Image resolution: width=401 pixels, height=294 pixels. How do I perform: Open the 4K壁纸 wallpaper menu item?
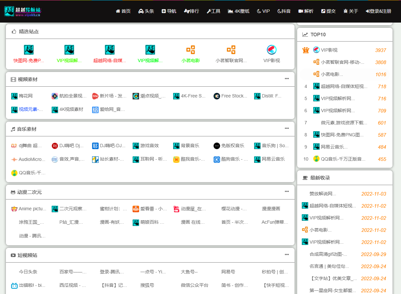[239, 11]
